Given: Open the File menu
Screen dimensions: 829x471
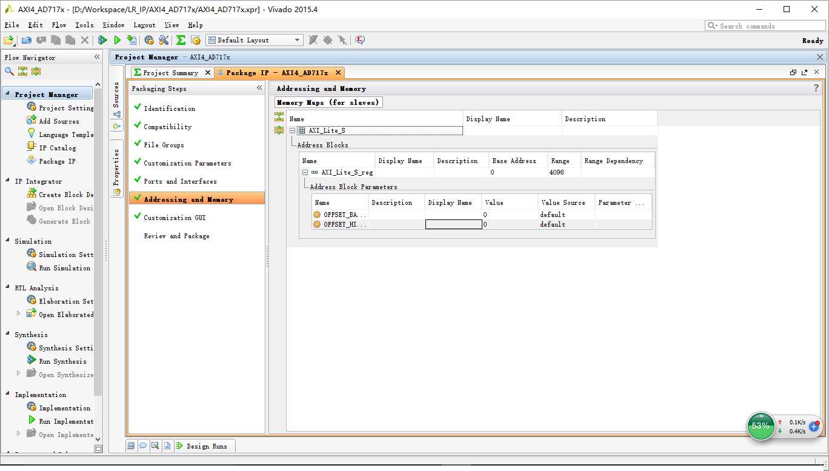Looking at the screenshot, I should point(12,25).
